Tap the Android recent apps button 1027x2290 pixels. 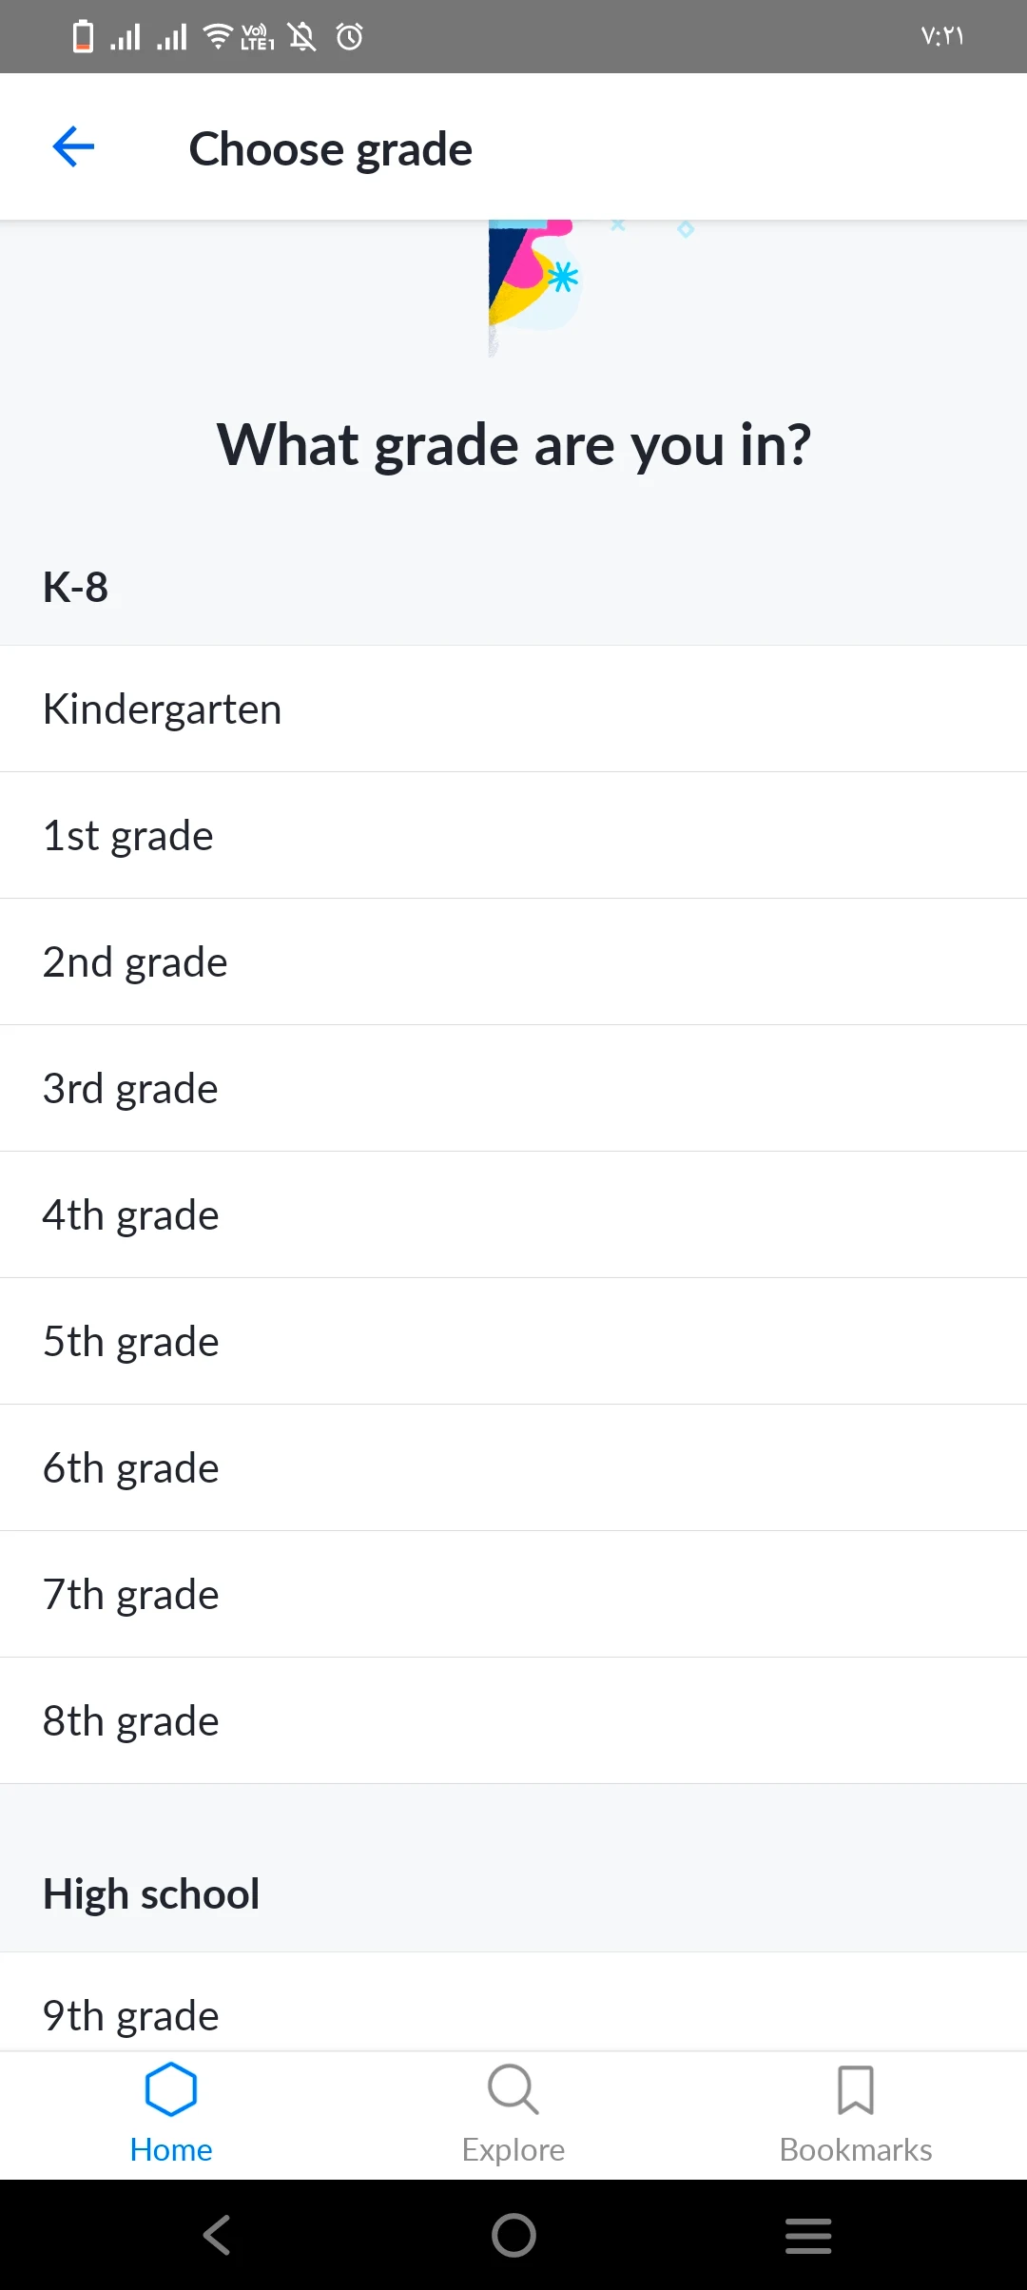pos(808,2235)
